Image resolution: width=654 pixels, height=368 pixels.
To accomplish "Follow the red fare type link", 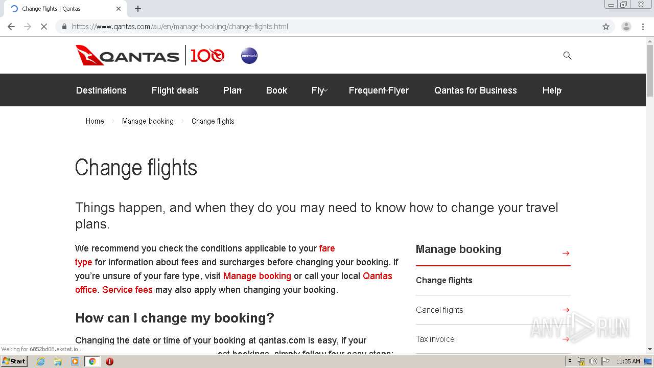I will click(327, 248).
